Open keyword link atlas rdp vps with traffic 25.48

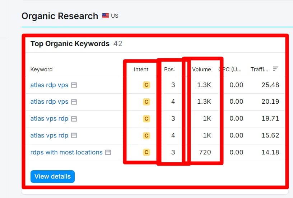49,85
